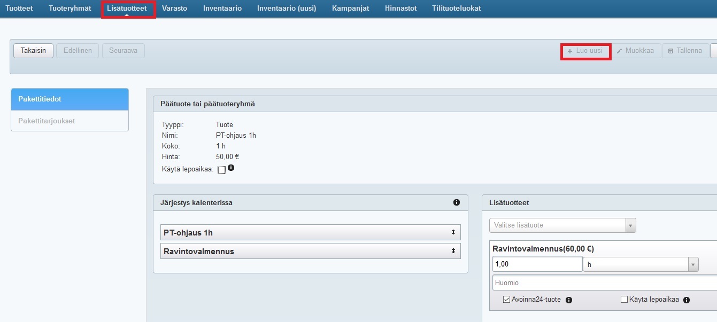This screenshot has width=717, height=322.
Task: Click the Muokkaa edit button
Action: coord(635,51)
